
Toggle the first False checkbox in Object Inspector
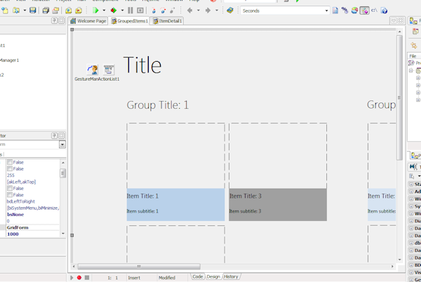[10, 163]
